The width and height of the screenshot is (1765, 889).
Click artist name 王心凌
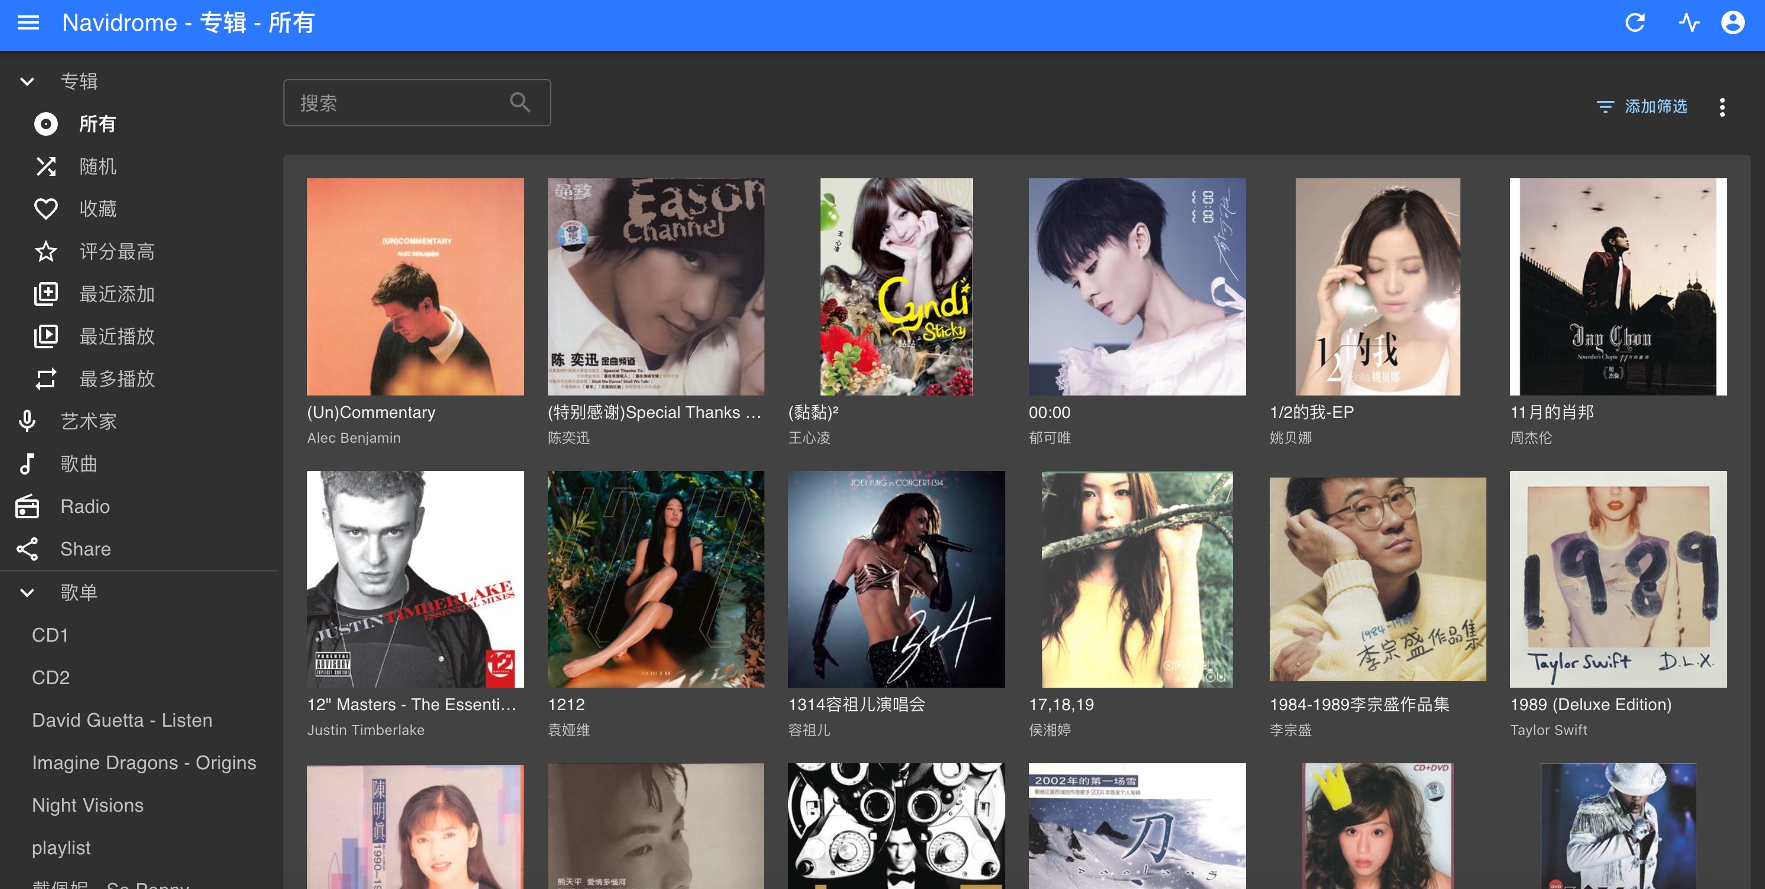coord(809,438)
